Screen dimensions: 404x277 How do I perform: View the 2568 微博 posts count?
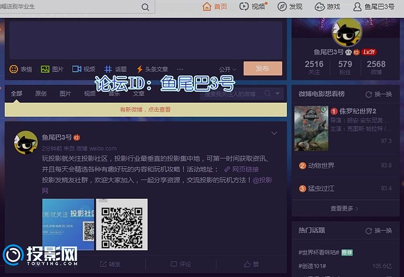click(x=376, y=67)
